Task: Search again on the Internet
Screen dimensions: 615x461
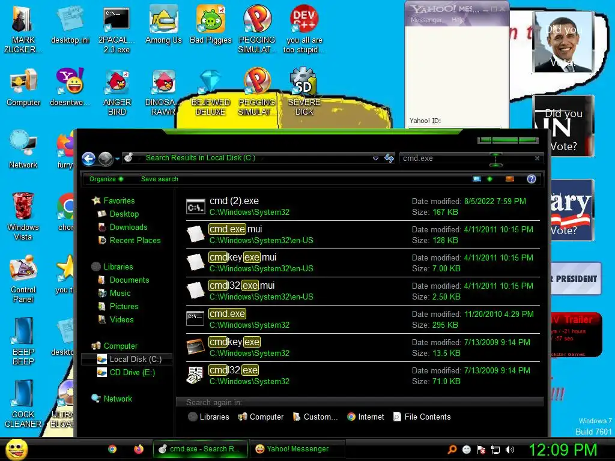Action: pos(366,417)
